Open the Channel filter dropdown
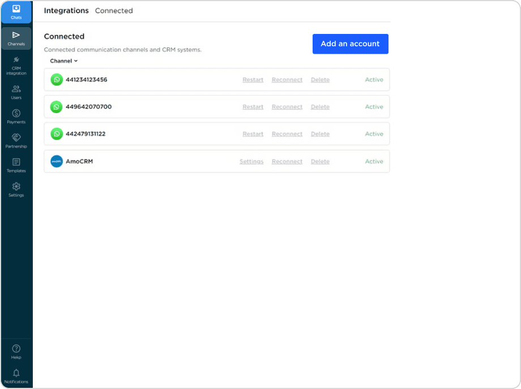The width and height of the screenshot is (521, 389). click(63, 60)
